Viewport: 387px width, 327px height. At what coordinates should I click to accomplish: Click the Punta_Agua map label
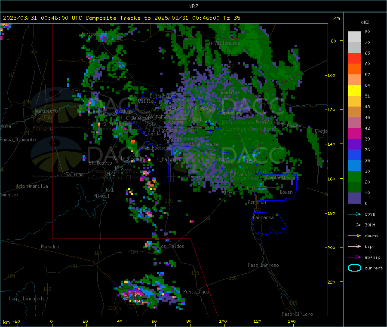coord(196,292)
